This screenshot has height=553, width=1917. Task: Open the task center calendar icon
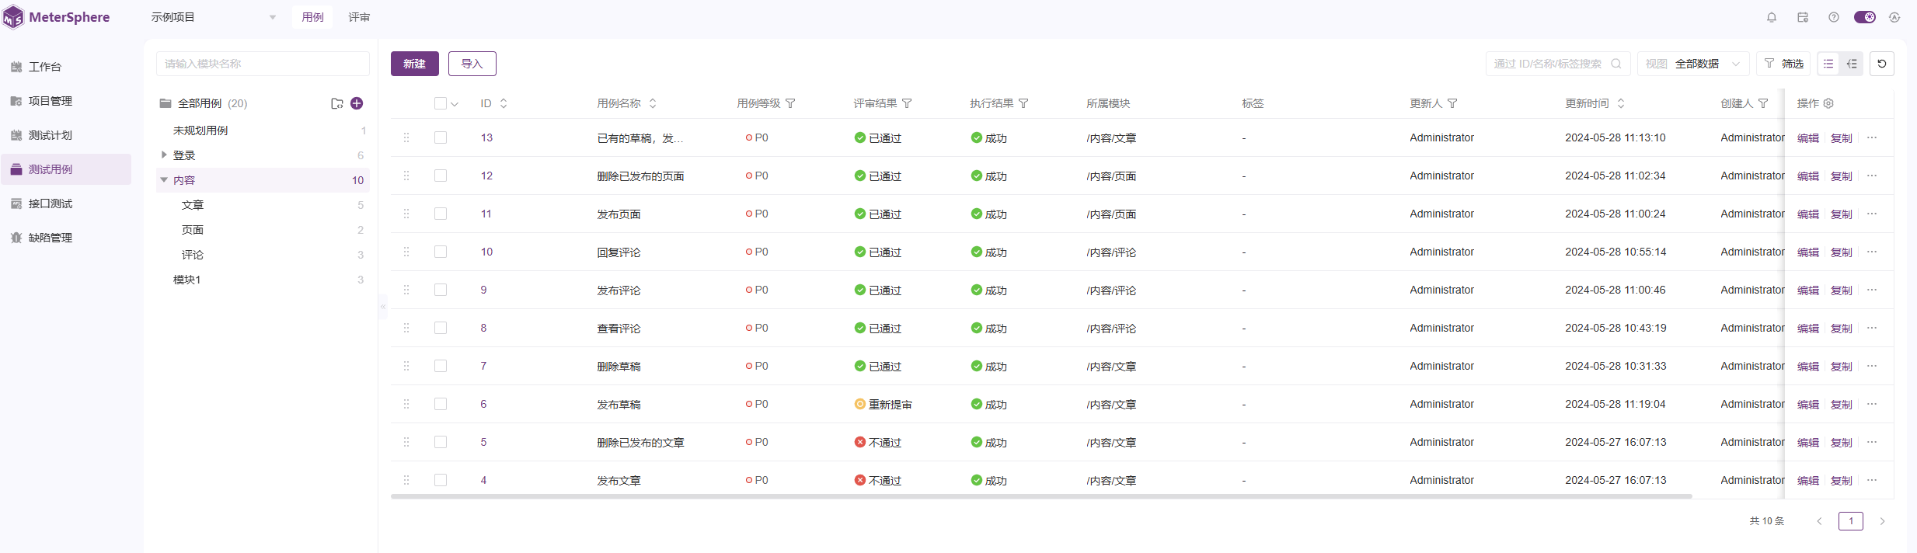click(1803, 17)
